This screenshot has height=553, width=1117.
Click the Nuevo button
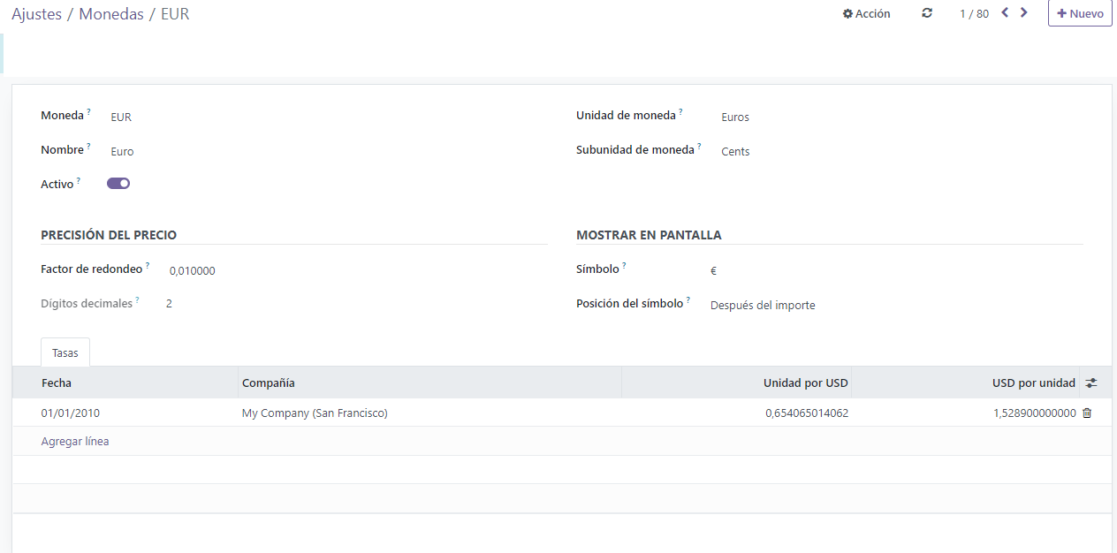[1080, 13]
